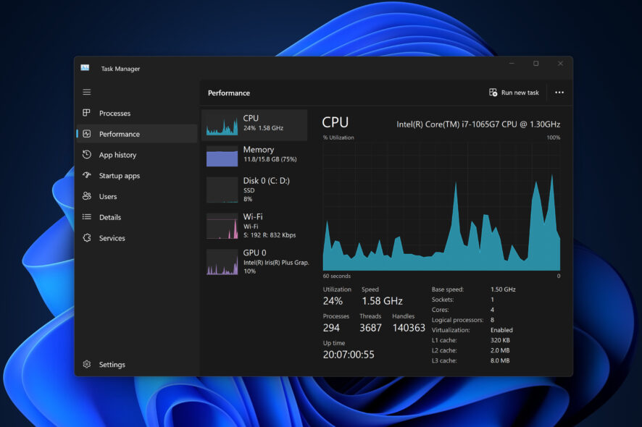Click the Base speed 1.50 GHz value

(503, 289)
